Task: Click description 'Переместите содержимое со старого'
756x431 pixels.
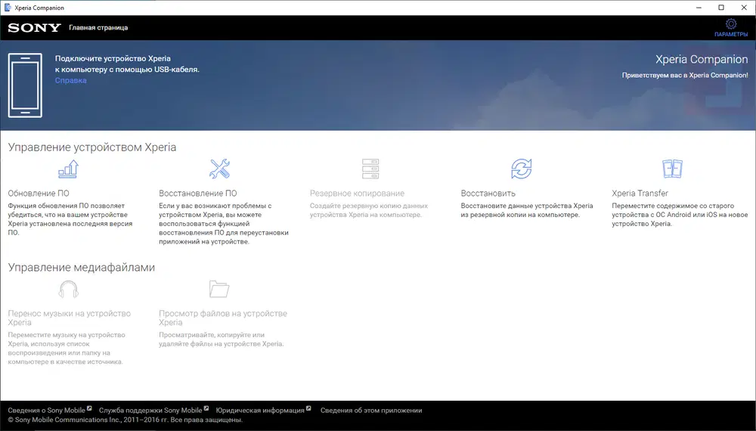Action: [673, 206]
